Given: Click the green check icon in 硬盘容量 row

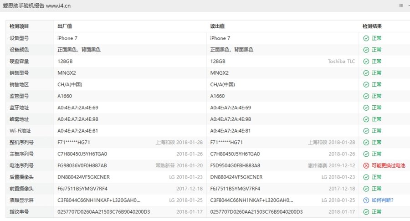Looking at the screenshot, I should point(366,62).
